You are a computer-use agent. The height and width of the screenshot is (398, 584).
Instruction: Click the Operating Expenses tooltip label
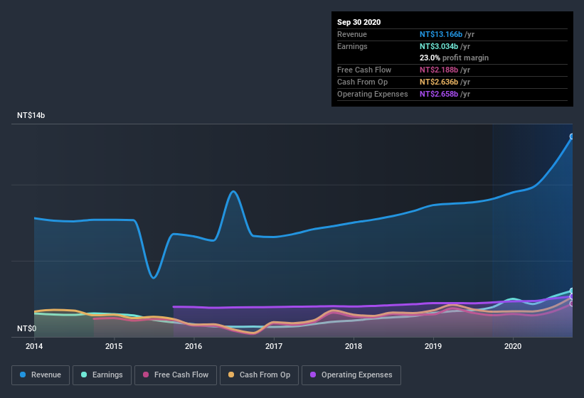pyautogui.click(x=373, y=94)
